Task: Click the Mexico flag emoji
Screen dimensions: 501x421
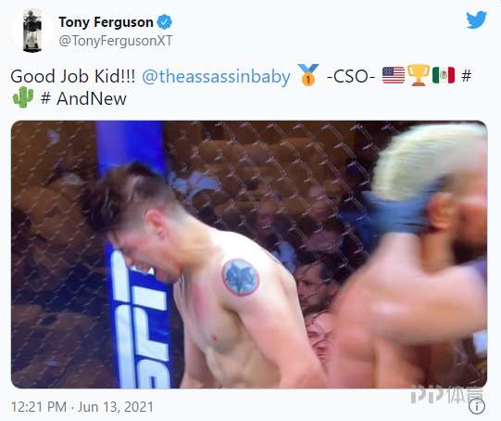Action: tap(444, 75)
